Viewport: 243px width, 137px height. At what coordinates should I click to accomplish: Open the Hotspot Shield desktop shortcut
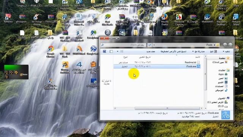coord(236,20)
